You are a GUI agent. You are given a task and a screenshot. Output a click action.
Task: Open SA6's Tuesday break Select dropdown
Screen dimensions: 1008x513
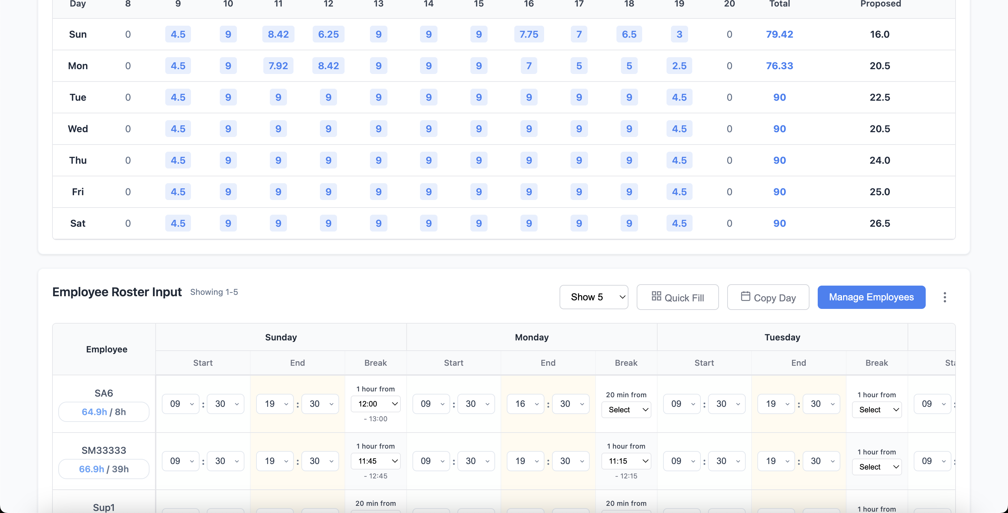tap(877, 410)
